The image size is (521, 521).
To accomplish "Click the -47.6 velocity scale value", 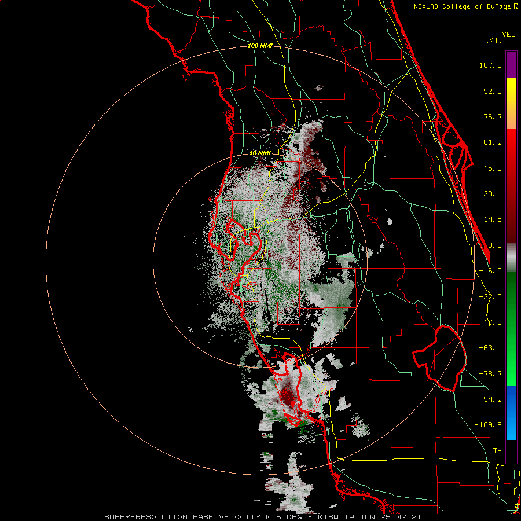I will click(490, 322).
